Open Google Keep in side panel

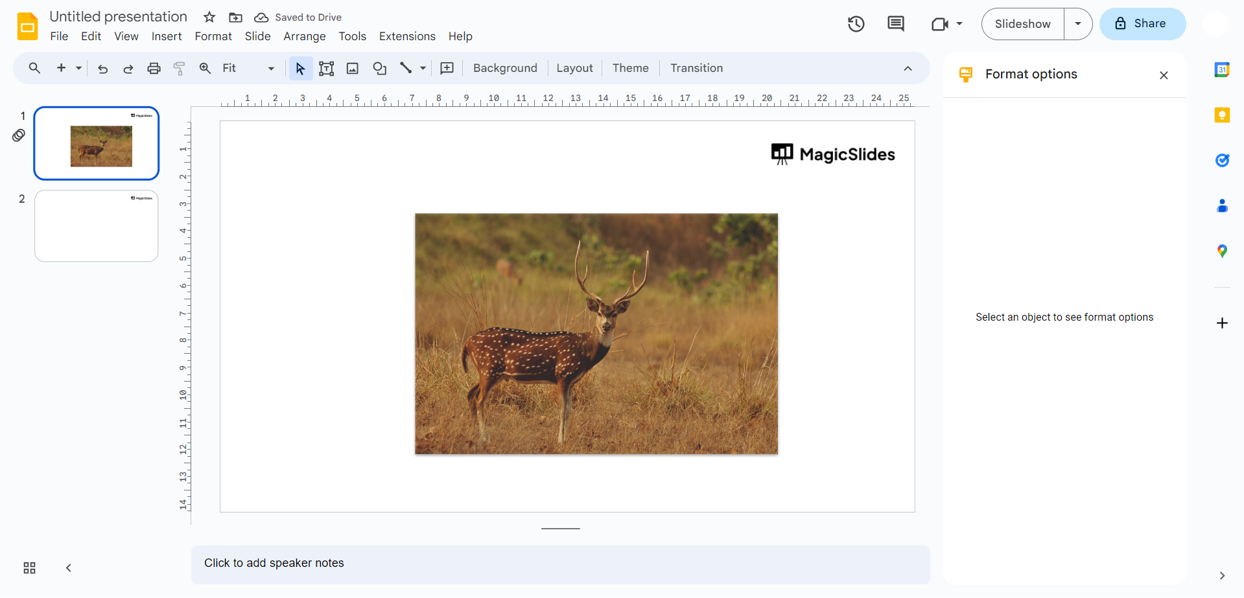pyautogui.click(x=1221, y=115)
